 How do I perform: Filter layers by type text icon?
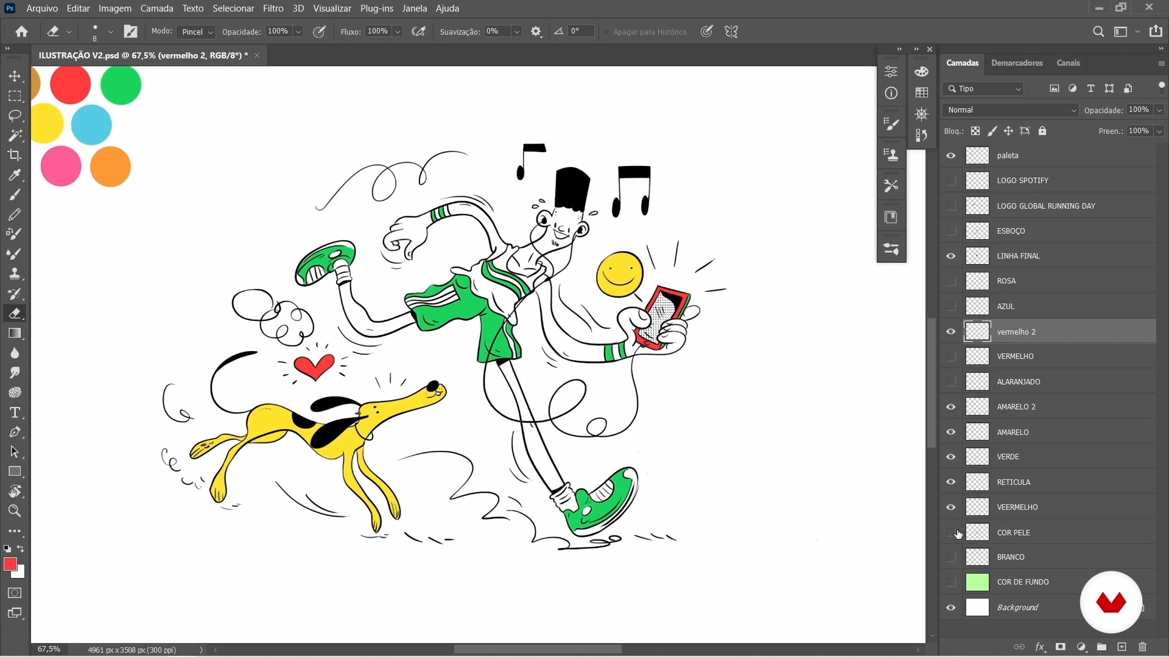point(1090,88)
